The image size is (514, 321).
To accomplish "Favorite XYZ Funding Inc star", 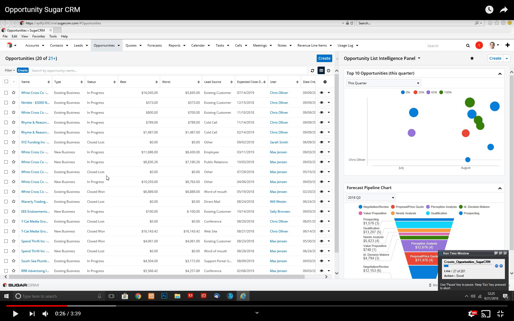I will [14, 142].
